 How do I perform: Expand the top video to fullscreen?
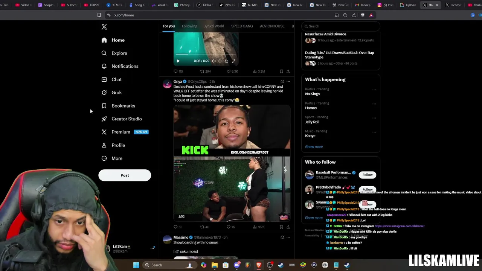tap(233, 61)
